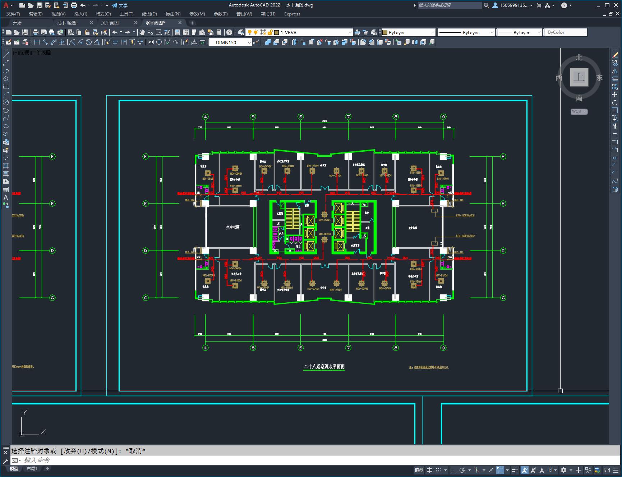This screenshot has height=477, width=622.
Task: Select the Spline draw tool
Action: (6, 118)
